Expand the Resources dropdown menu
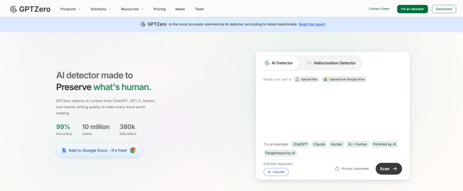Image resolution: width=463 pixels, height=191 pixels. coord(132,9)
